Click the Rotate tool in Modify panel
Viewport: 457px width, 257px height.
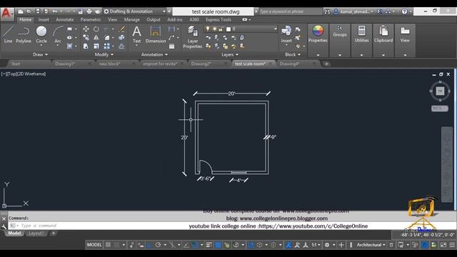(x=96, y=29)
